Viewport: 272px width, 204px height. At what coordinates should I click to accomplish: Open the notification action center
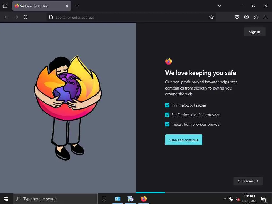click(x=263, y=199)
